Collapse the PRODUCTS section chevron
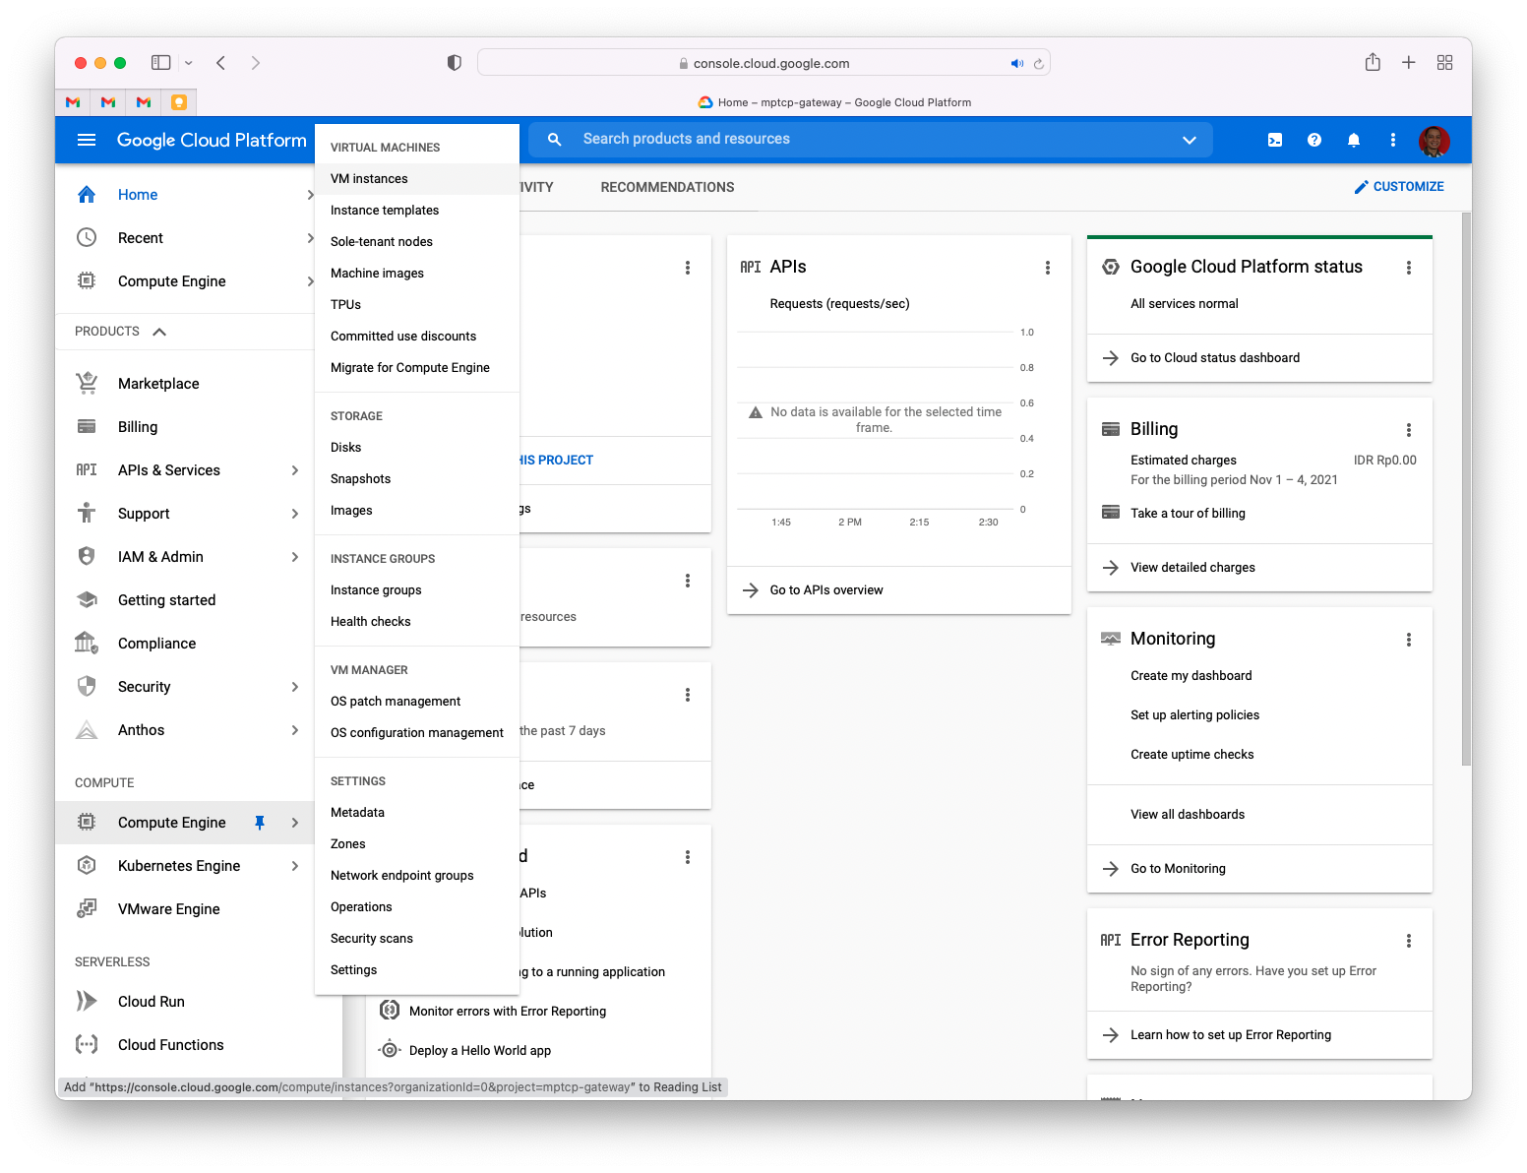The width and height of the screenshot is (1527, 1173). pos(159,332)
